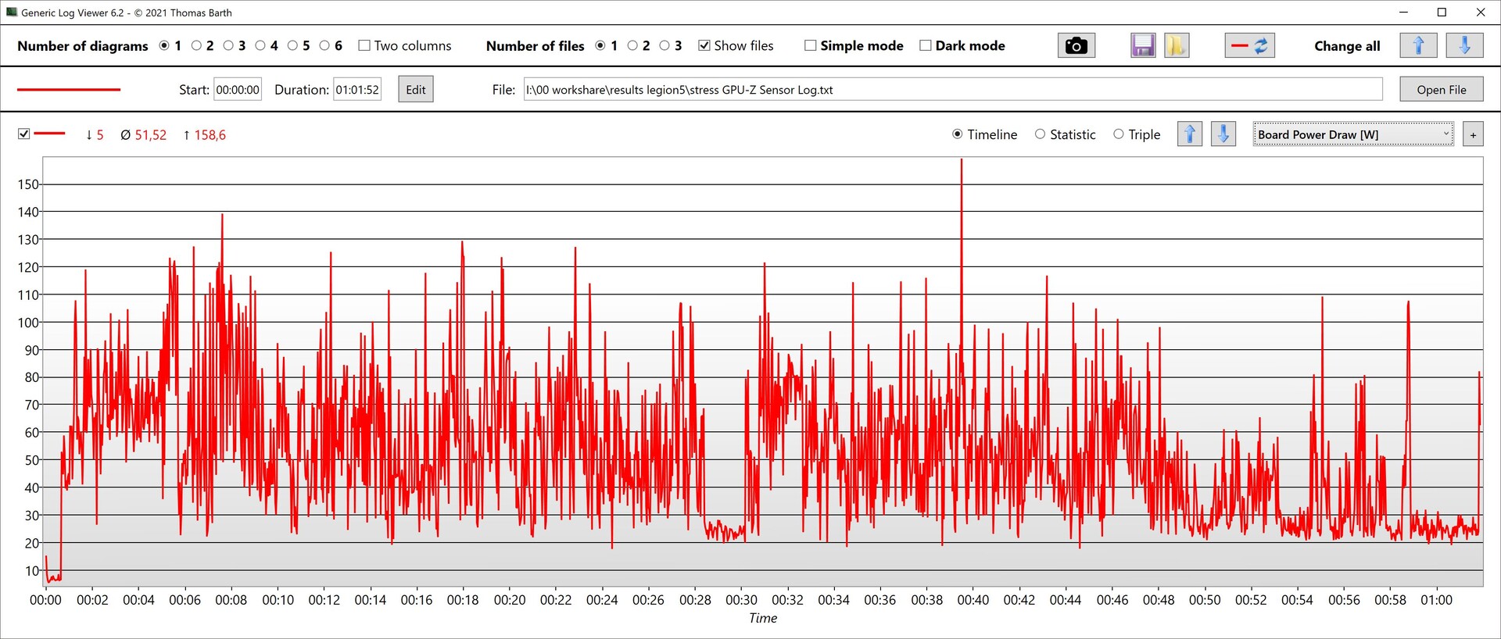Select the Statistic view radio button
The width and height of the screenshot is (1501, 639).
point(1040,134)
